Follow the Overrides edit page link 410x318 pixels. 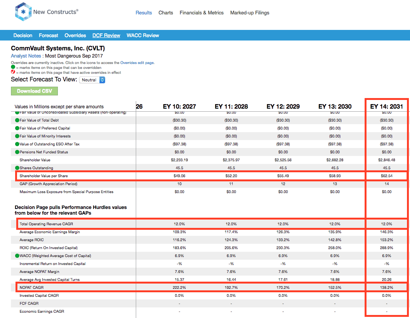coord(137,62)
